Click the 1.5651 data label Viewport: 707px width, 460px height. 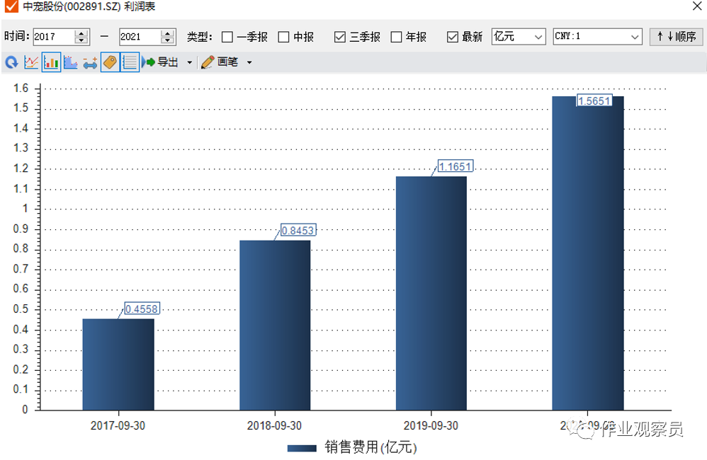point(594,101)
